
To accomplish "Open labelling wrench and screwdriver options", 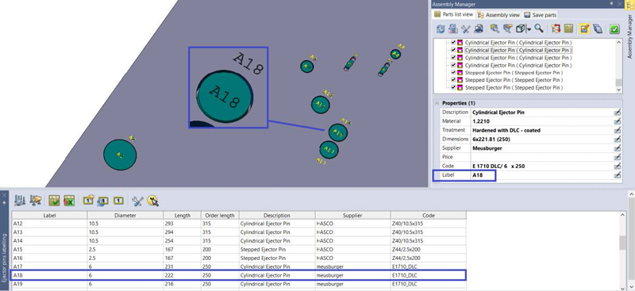I will click(138, 201).
